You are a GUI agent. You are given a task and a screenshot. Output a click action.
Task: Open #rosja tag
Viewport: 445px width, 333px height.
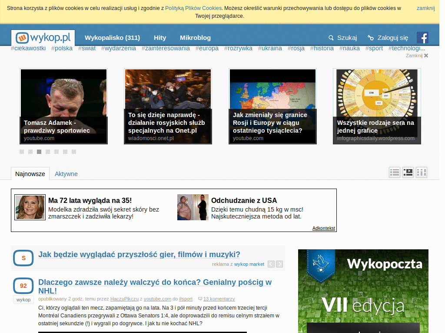click(x=296, y=49)
